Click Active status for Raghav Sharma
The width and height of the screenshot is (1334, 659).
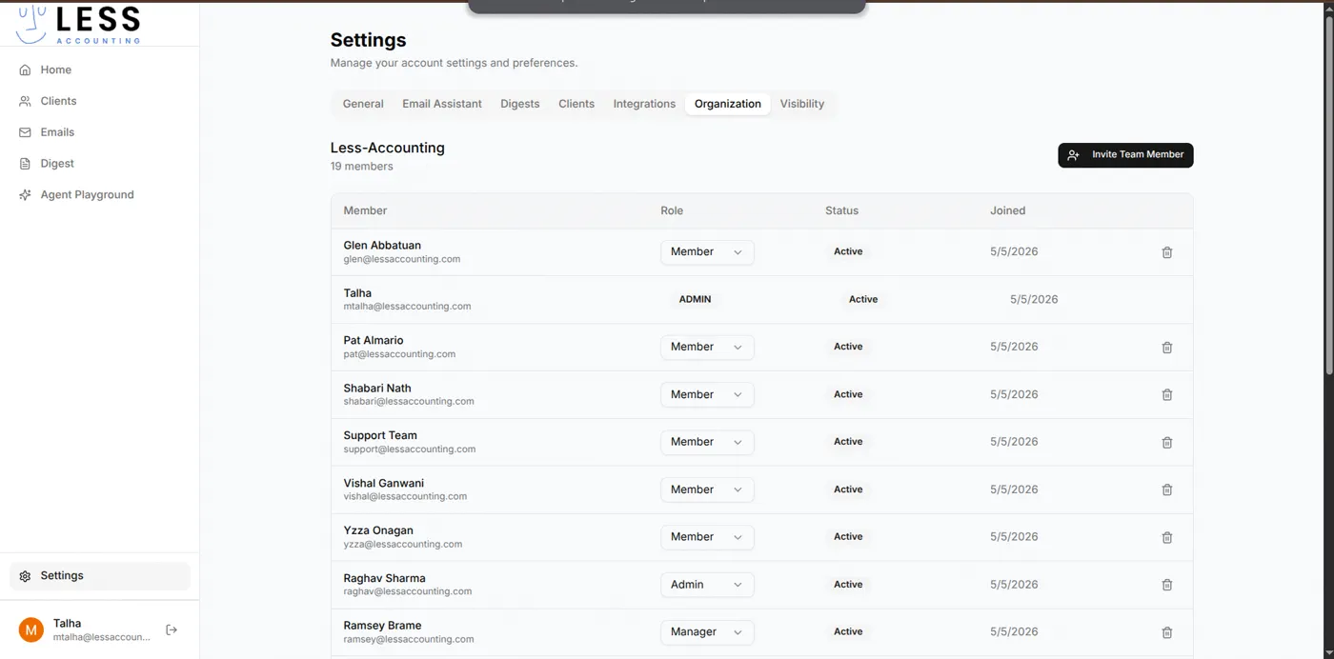click(x=848, y=585)
